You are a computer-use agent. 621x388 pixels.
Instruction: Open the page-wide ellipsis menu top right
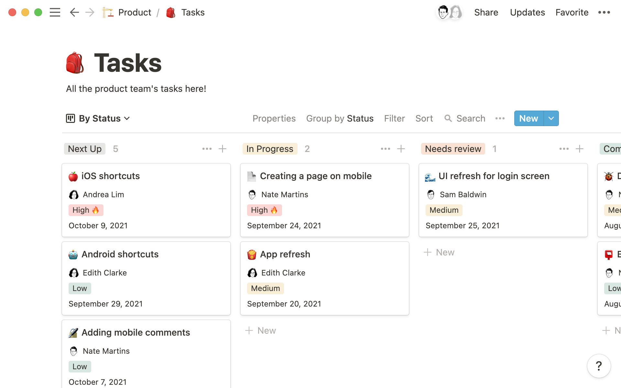coord(604,12)
